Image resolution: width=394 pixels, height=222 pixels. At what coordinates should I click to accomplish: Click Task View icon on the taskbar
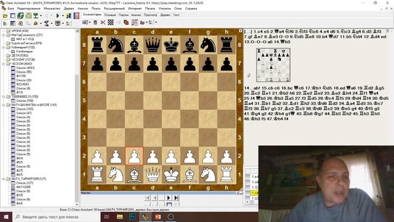107,216
